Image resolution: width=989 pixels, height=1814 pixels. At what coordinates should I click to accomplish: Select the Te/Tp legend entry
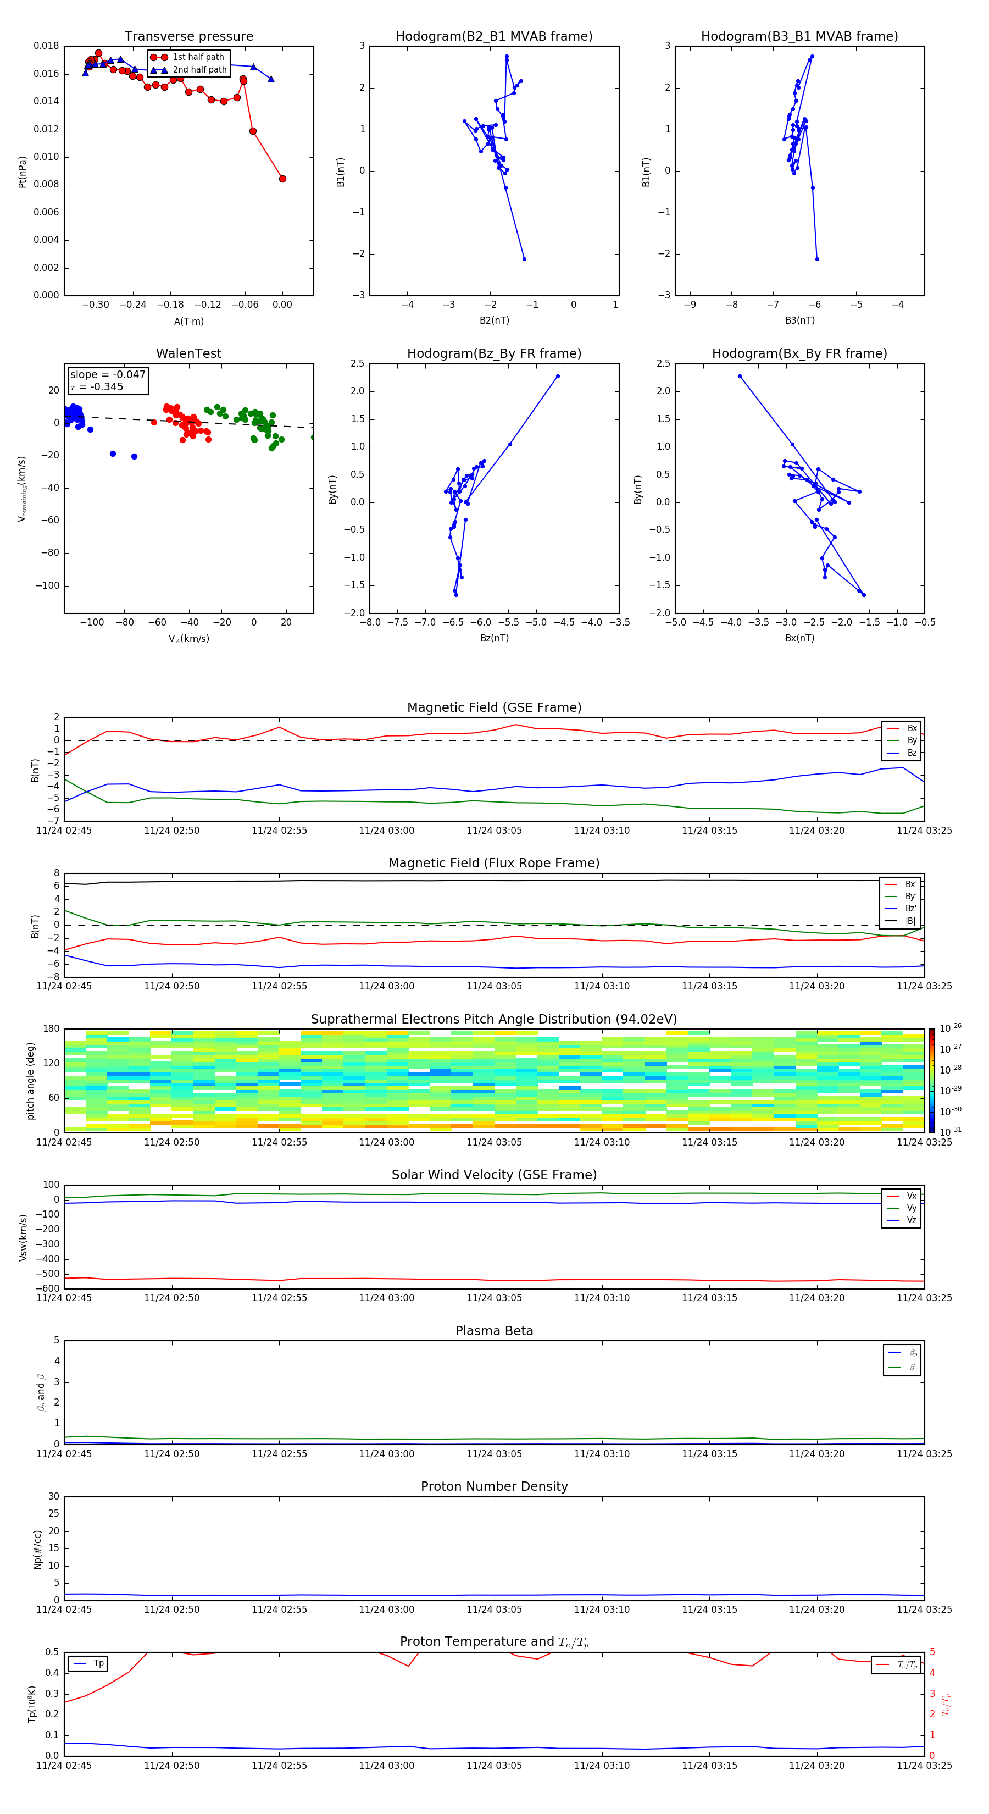[x=897, y=1664]
